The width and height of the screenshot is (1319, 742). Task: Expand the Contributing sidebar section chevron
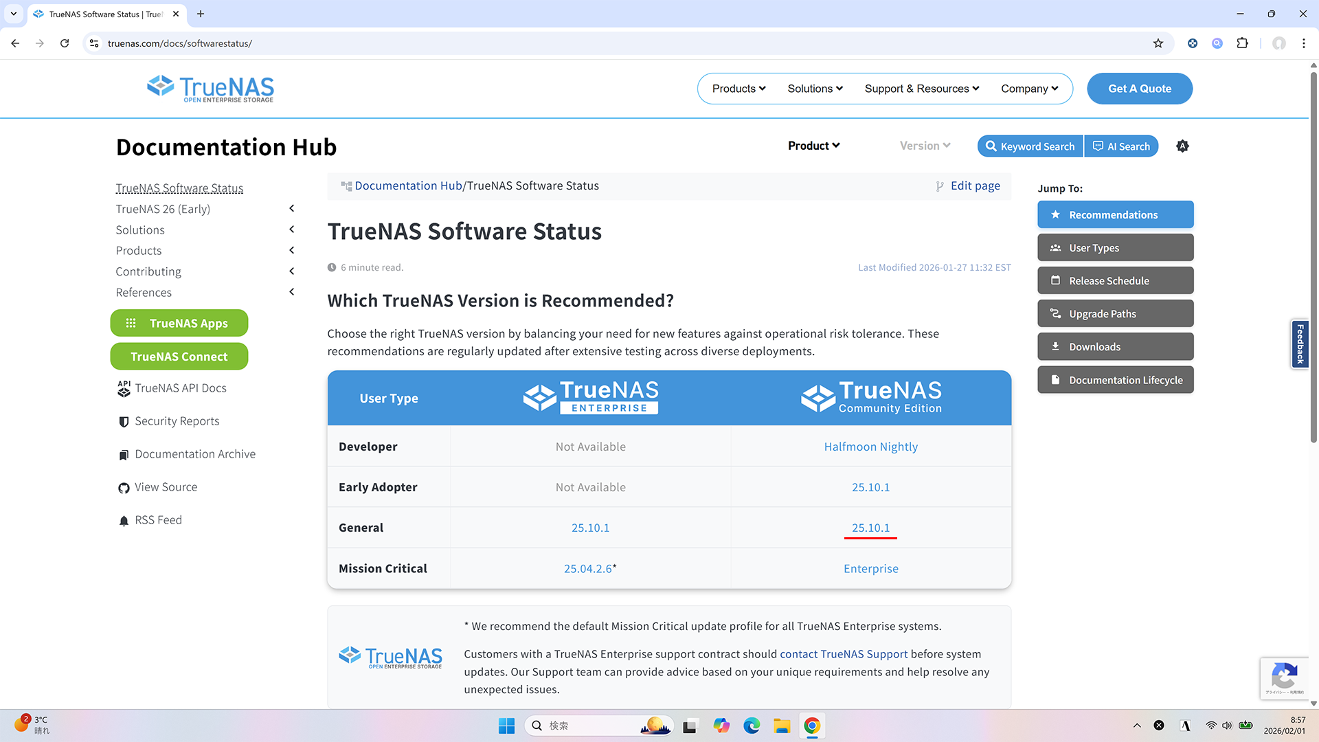(x=292, y=271)
